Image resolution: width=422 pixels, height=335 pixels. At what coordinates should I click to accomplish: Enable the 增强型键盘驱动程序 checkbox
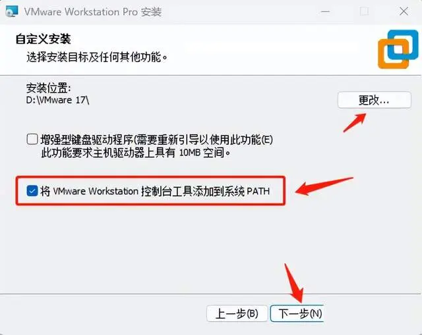tap(32, 140)
